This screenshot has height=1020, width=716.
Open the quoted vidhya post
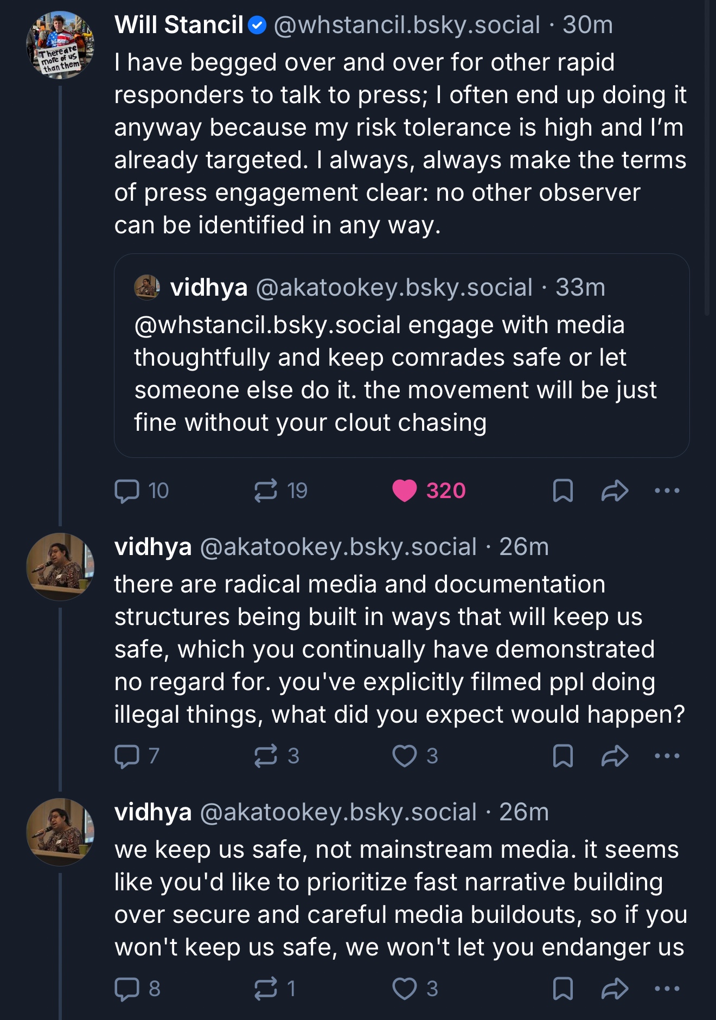401,374
